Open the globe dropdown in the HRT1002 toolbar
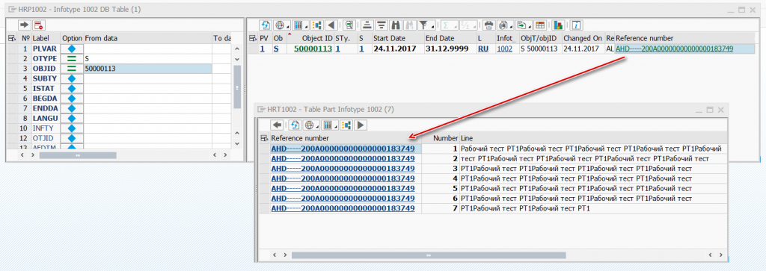This screenshot has height=271, width=766. pyautogui.click(x=317, y=127)
